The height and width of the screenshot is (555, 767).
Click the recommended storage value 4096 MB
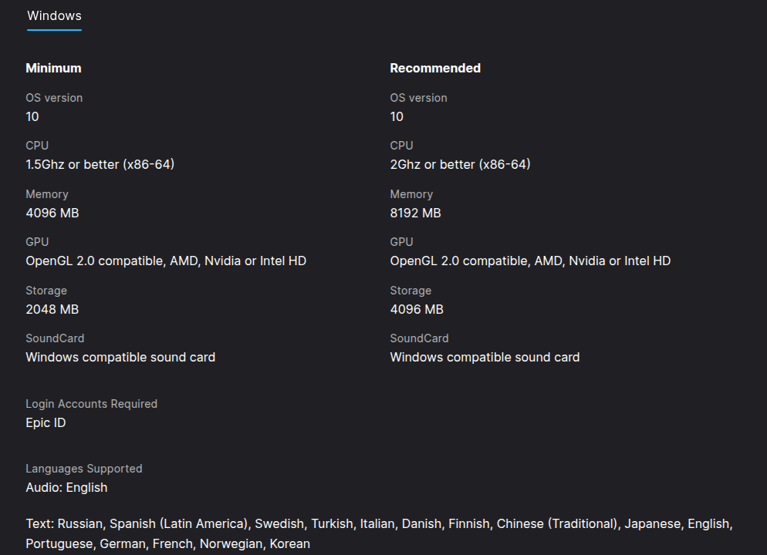417,309
